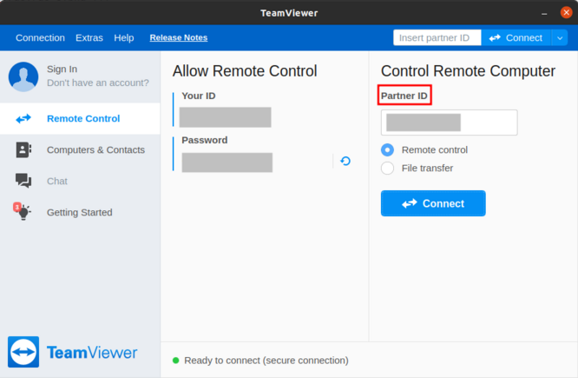Click the TeamViewer logo at bottom left
Screen dimensions: 578x378
tap(23, 352)
